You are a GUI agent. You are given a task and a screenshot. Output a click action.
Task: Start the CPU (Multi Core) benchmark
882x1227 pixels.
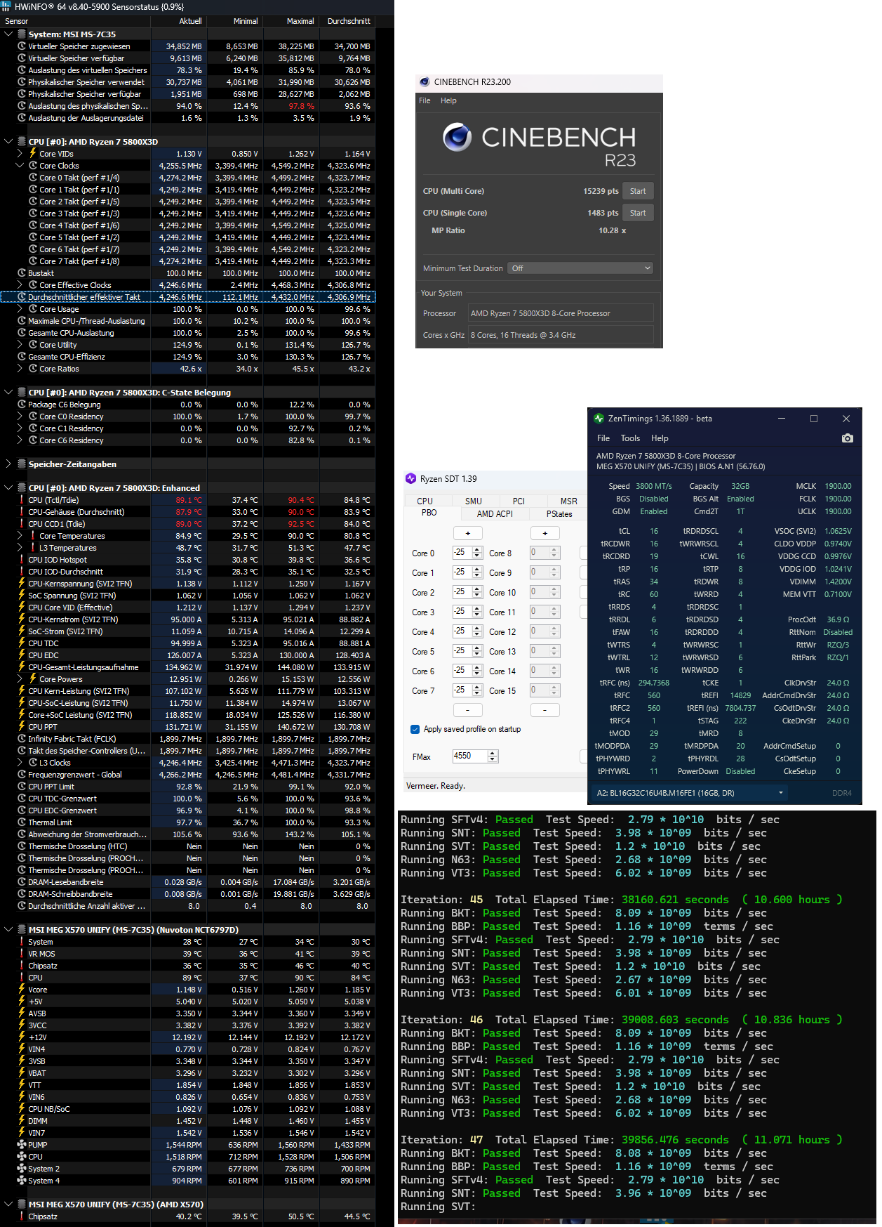(638, 191)
